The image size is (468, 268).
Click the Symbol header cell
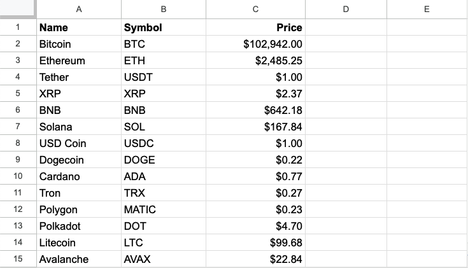(164, 27)
